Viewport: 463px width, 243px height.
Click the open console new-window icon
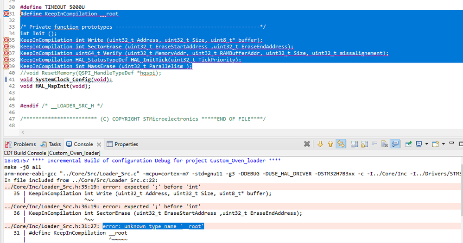[435, 144]
